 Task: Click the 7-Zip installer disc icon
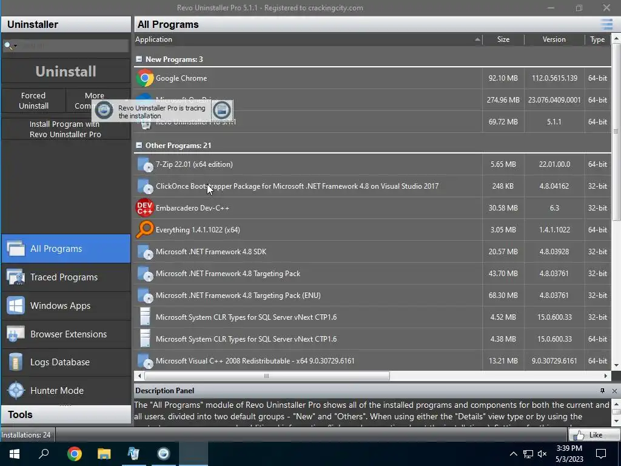click(144, 164)
